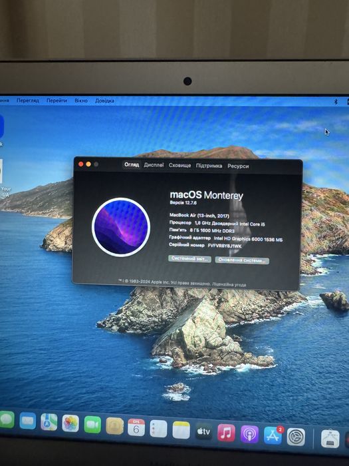Open the Вікно menu
This screenshot has width=349, height=466.
81,101
